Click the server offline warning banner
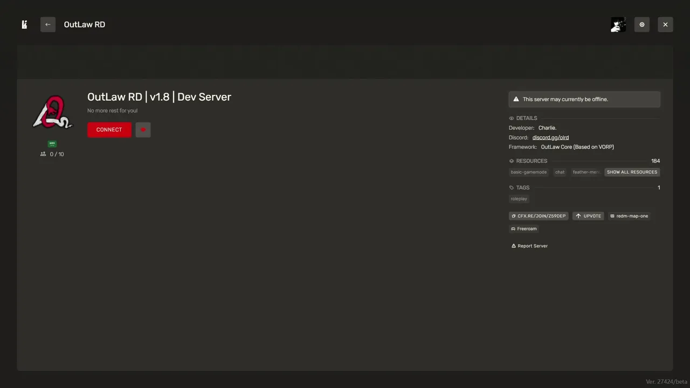 584,99
